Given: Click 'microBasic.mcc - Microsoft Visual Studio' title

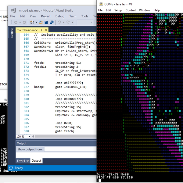Looking at the screenshot, I should coord(46,10).
